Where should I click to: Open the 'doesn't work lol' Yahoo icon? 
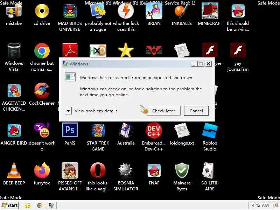coord(42,130)
